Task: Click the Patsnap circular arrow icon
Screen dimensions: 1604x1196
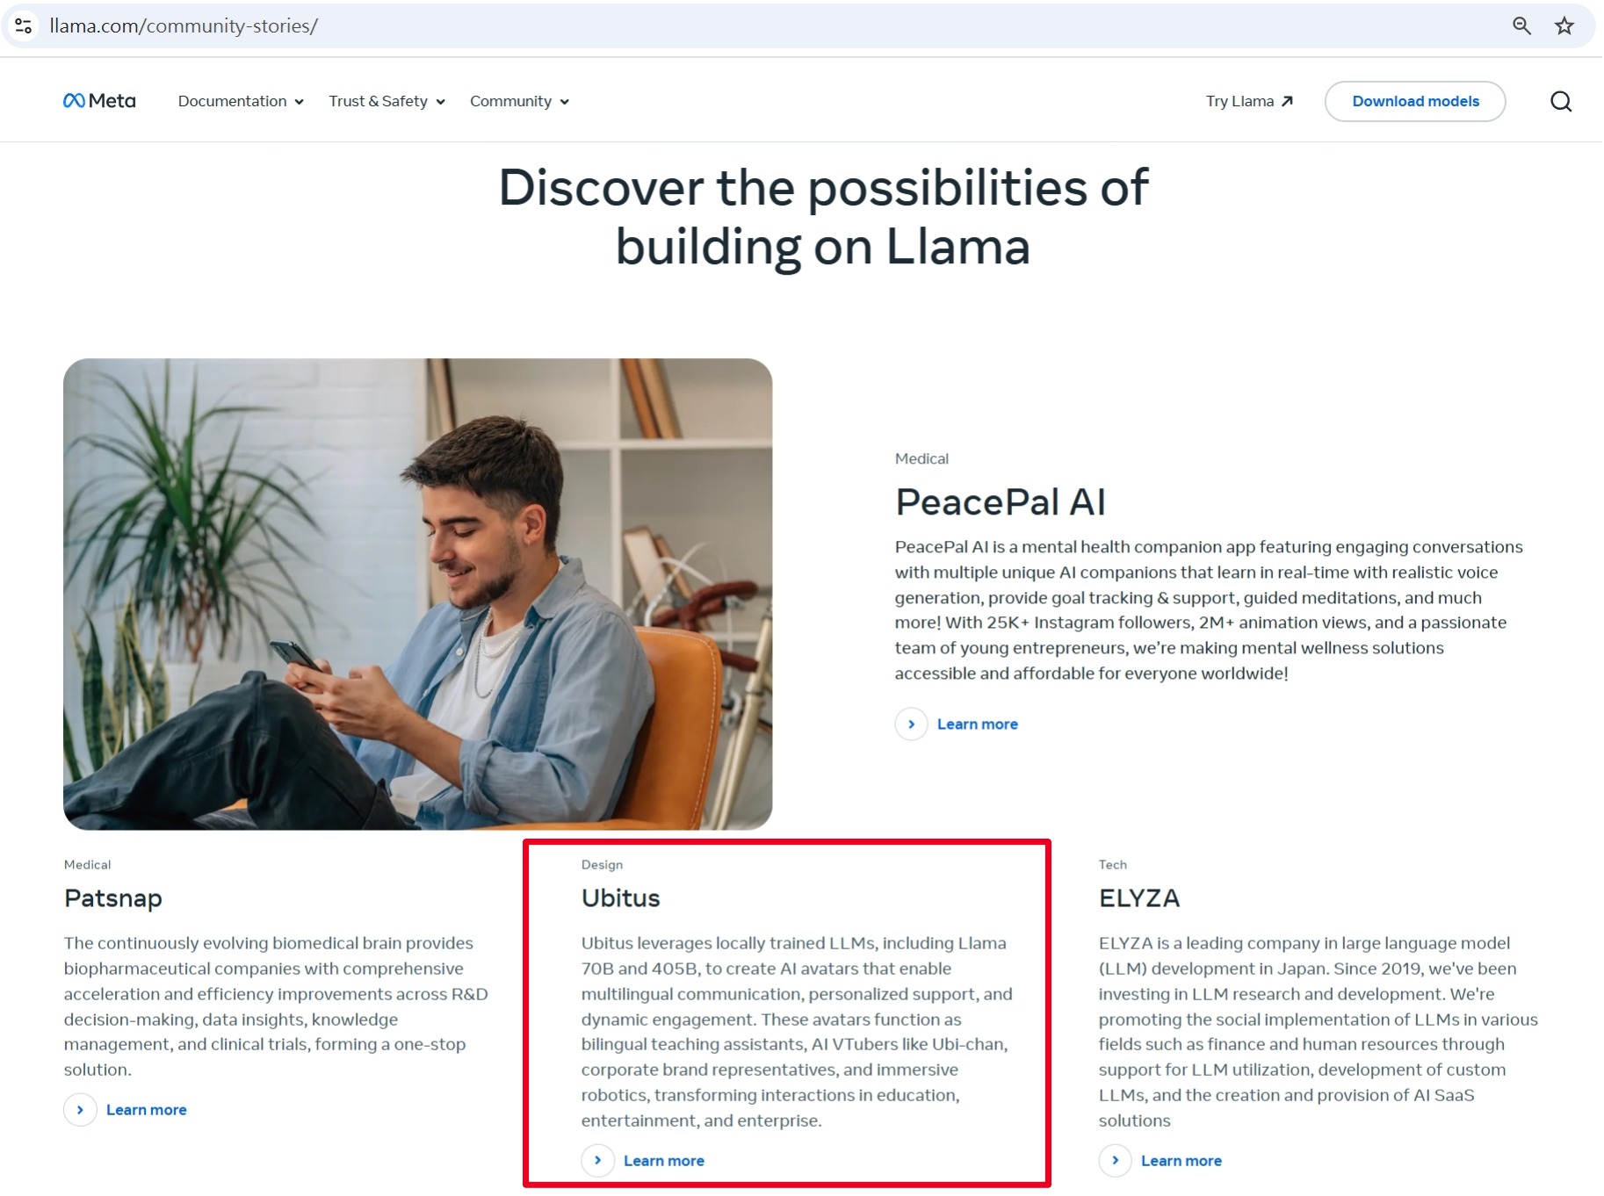Action: click(x=80, y=1110)
